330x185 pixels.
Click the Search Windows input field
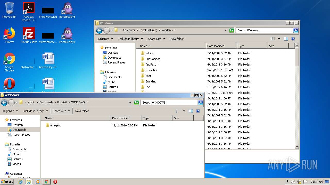264,30
